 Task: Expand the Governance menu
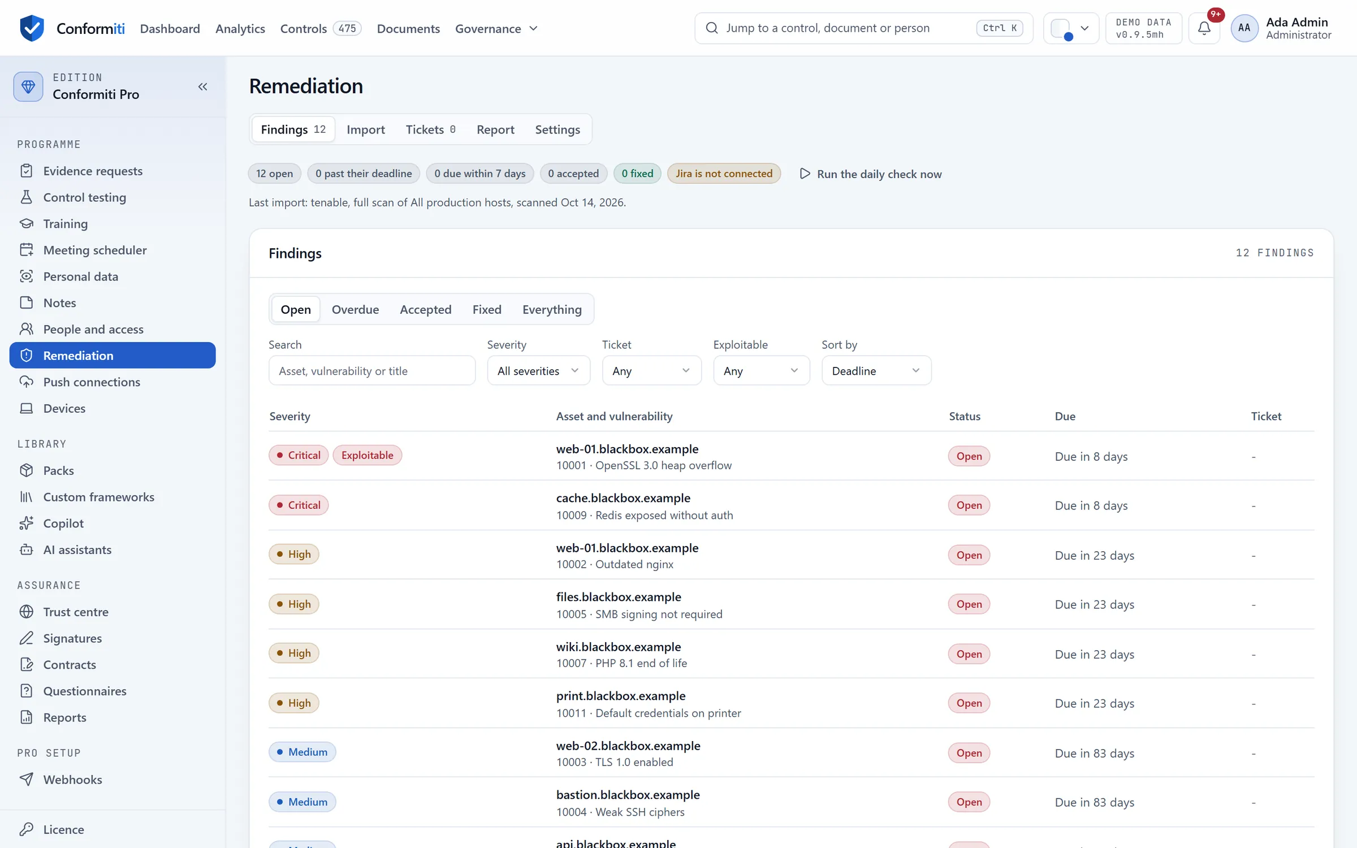(x=496, y=28)
